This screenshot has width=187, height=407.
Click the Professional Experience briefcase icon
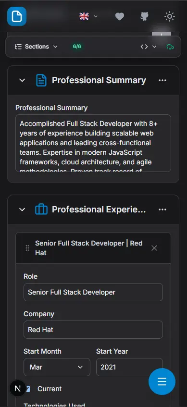pos(41,209)
